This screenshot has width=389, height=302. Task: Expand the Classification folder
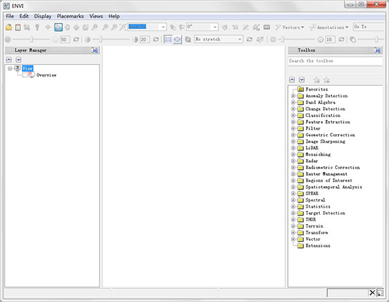(293, 115)
